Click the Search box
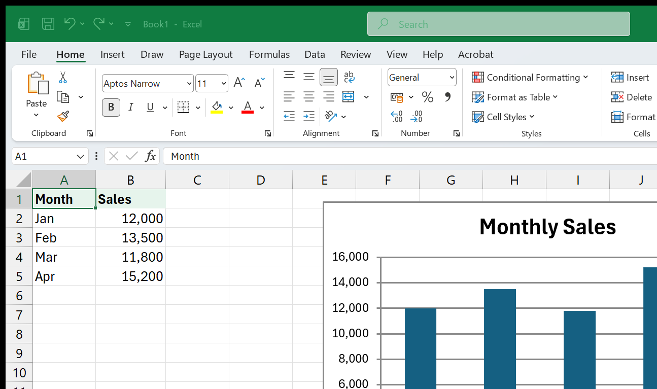Screen dimensions: 657x389 click(499, 24)
